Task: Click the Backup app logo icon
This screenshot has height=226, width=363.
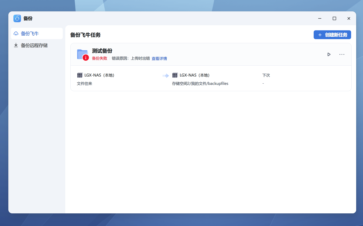Action: (17, 18)
